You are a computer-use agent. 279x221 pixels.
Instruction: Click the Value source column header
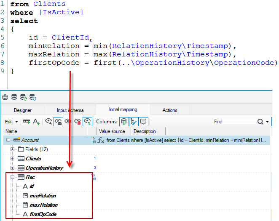point(113,131)
